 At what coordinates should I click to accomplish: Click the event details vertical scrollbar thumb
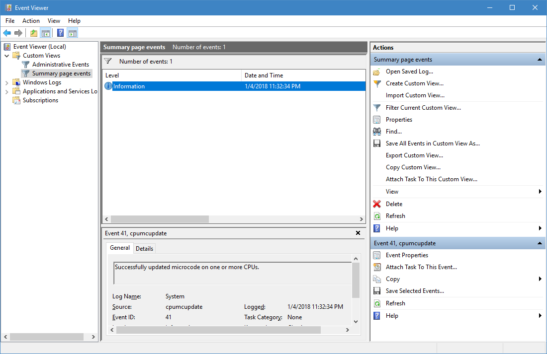coord(356,281)
